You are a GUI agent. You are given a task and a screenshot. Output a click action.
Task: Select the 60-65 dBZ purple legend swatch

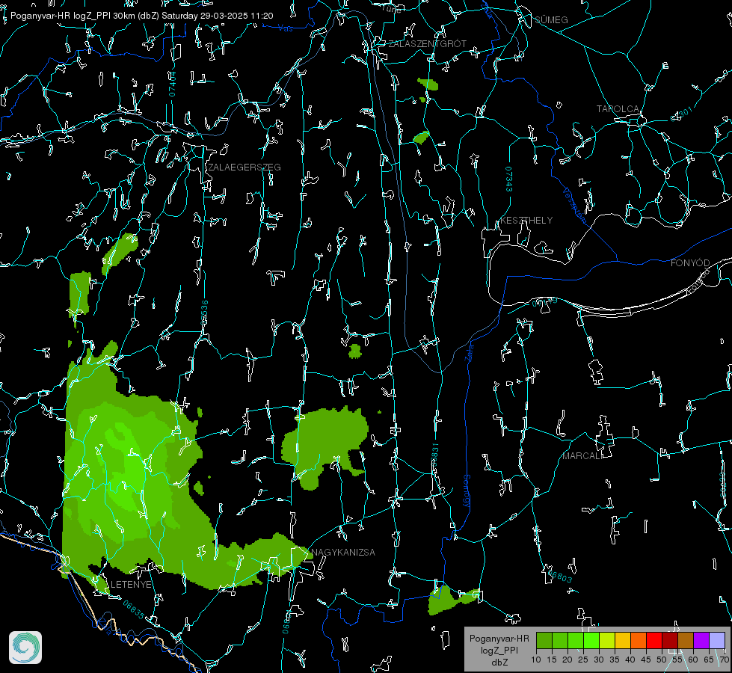tap(701, 640)
